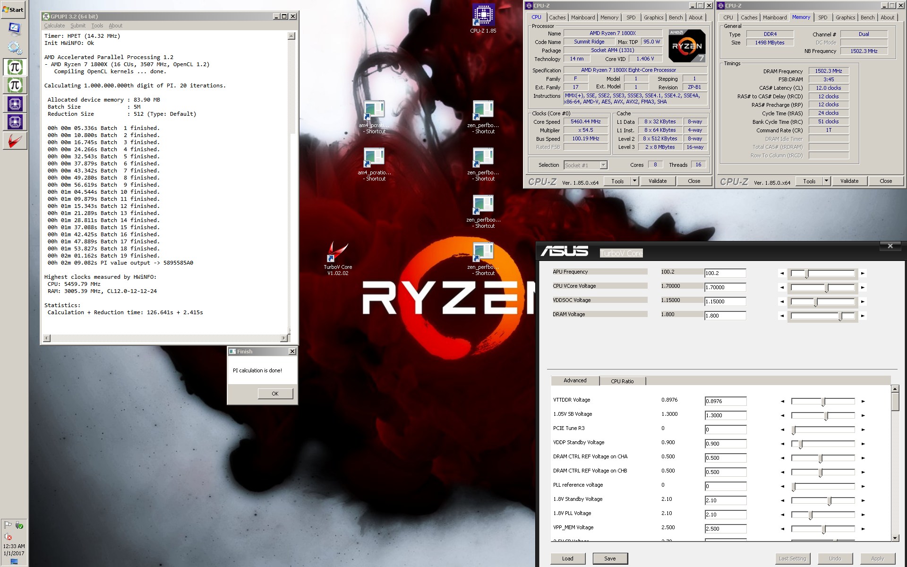The height and width of the screenshot is (567, 907).
Task: Click the DRAM Voltage input field
Action: point(725,316)
